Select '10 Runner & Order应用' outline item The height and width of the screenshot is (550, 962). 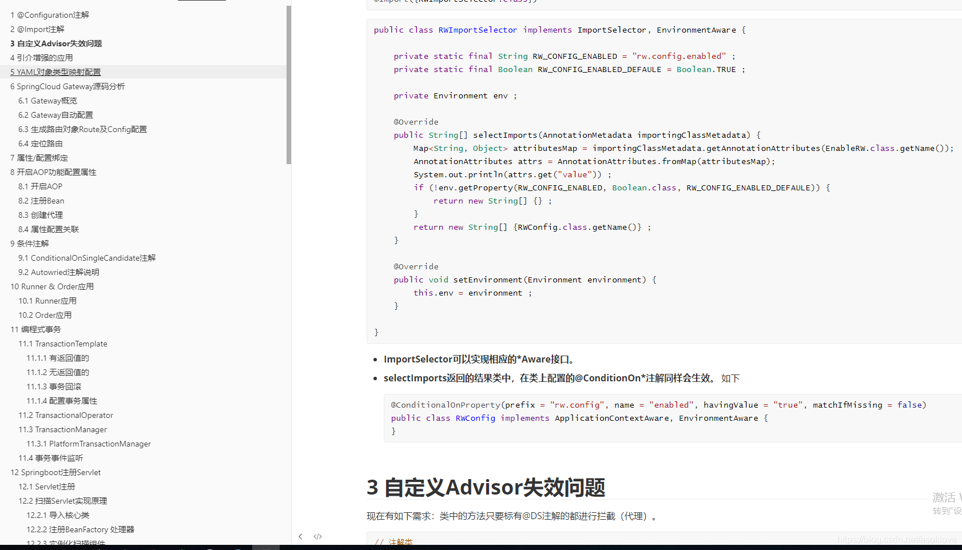pos(52,286)
